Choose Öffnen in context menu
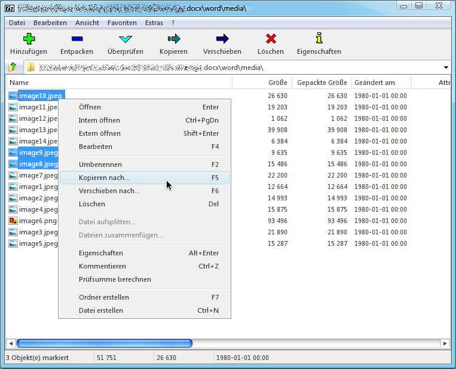The width and height of the screenshot is (456, 369). coord(145,107)
